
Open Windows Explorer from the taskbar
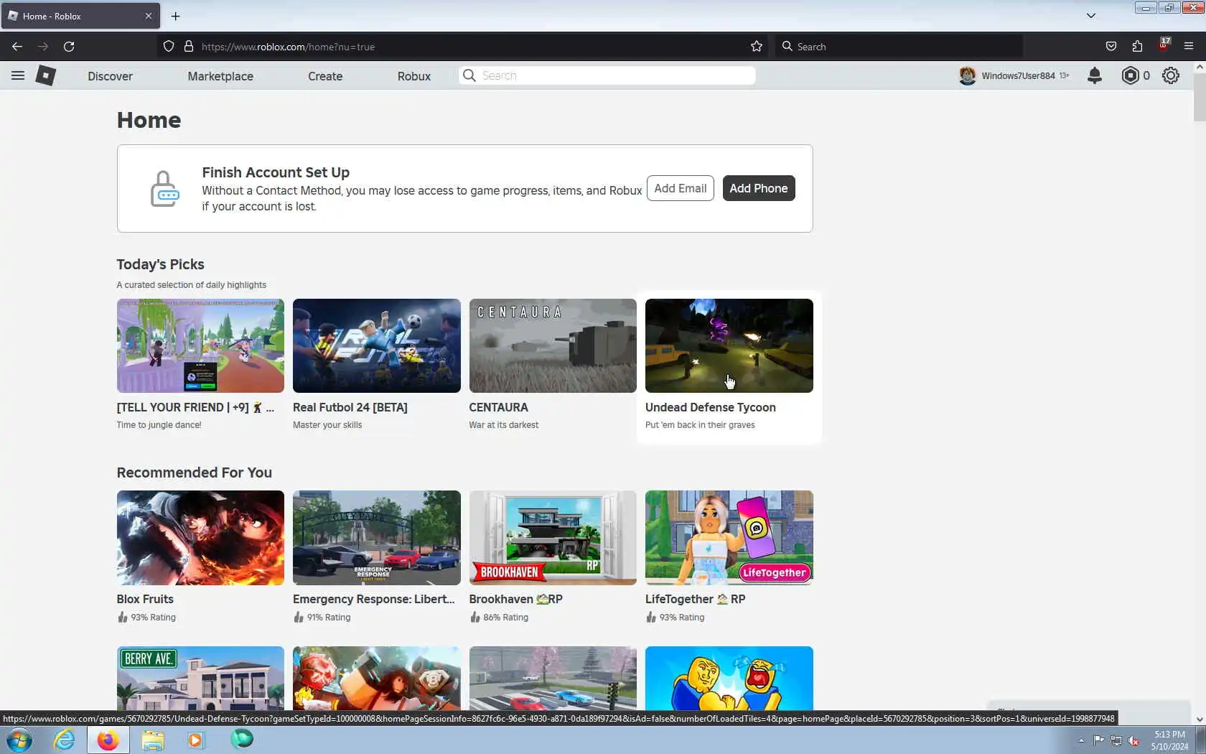[x=152, y=740]
